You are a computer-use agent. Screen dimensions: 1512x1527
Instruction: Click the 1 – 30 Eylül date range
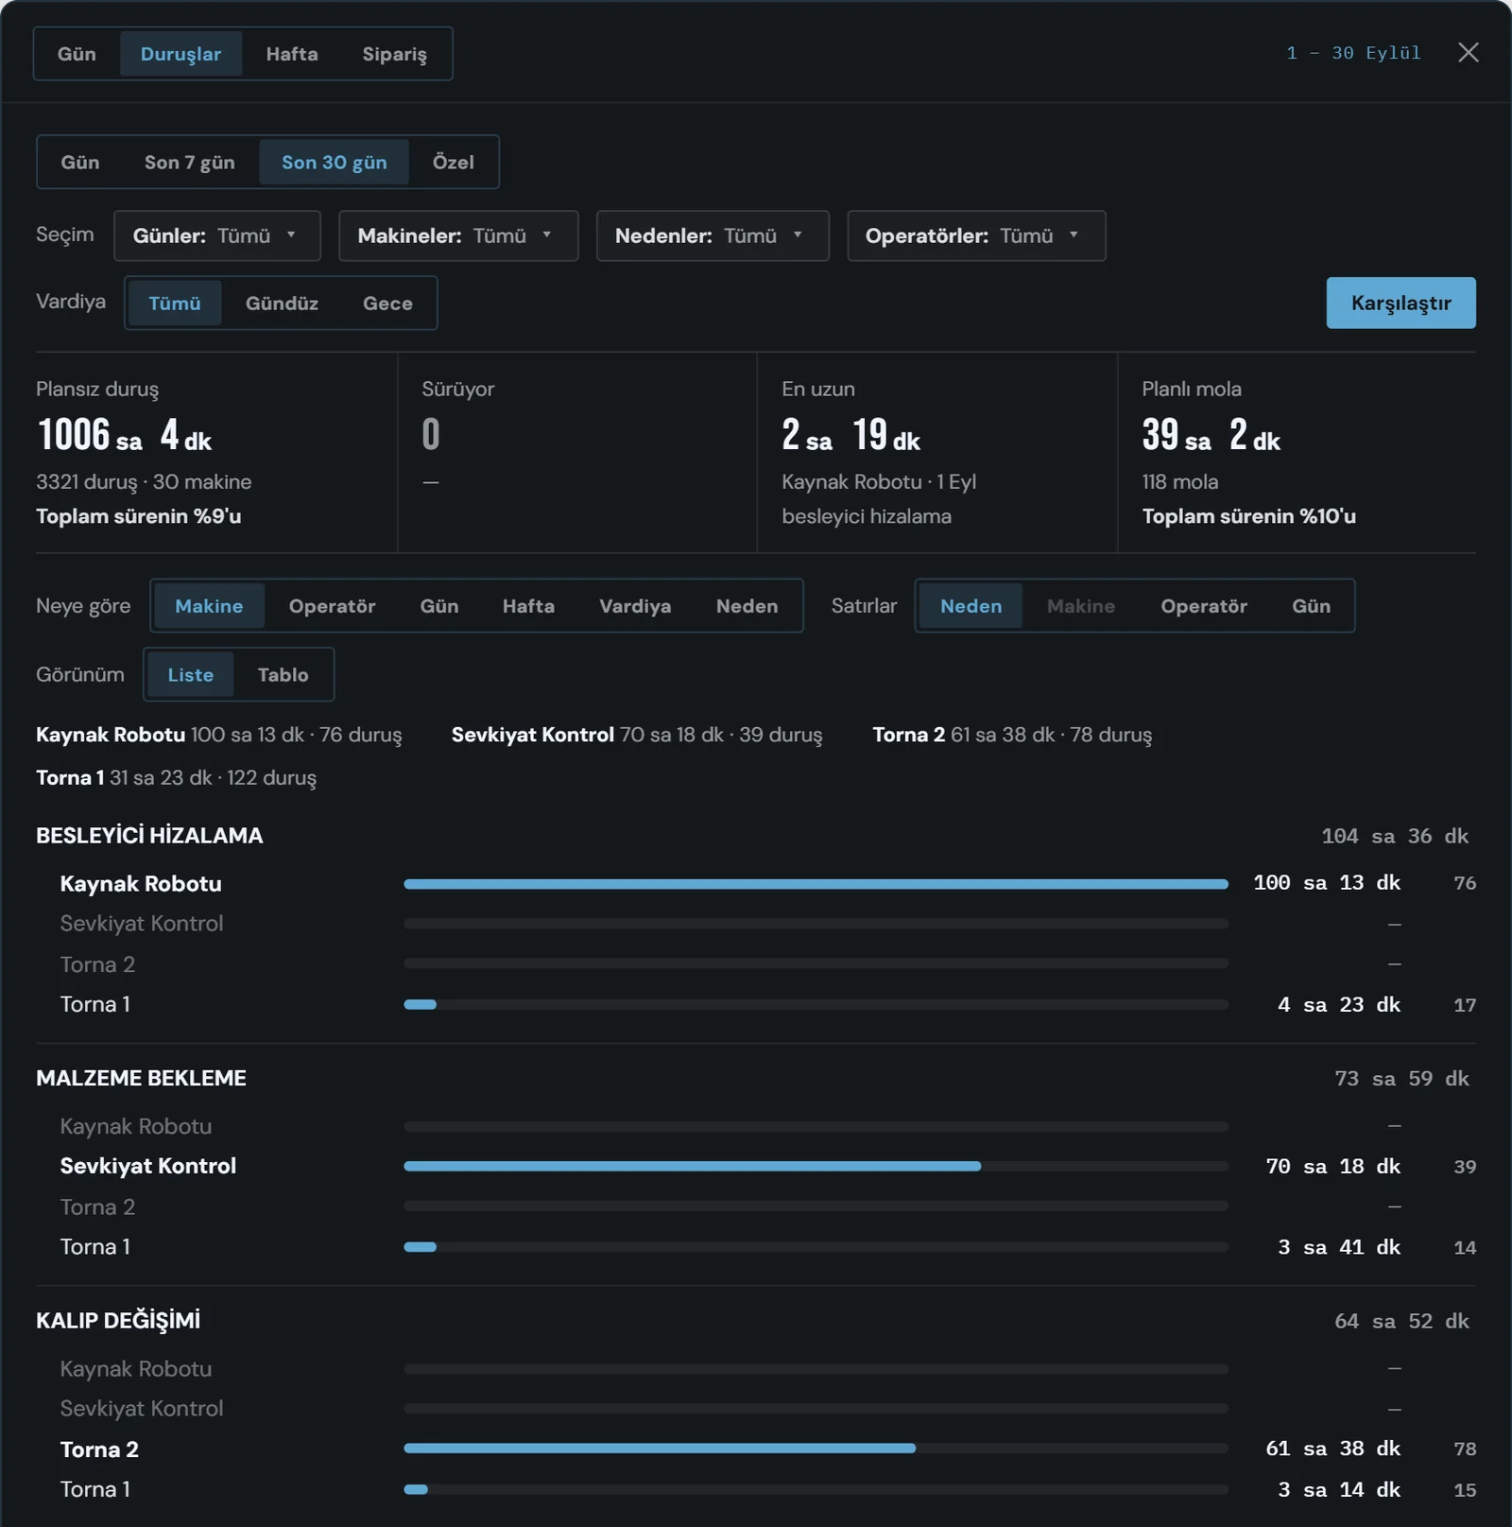click(x=1353, y=53)
